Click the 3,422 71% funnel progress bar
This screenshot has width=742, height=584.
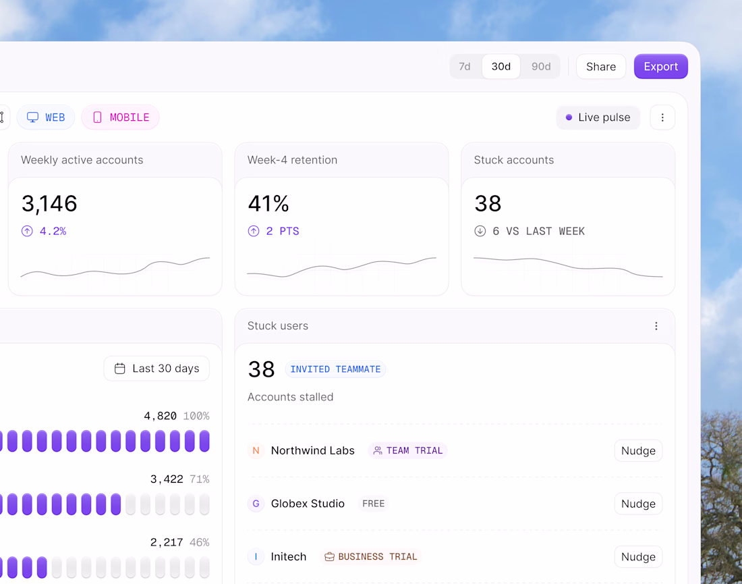[105, 504]
